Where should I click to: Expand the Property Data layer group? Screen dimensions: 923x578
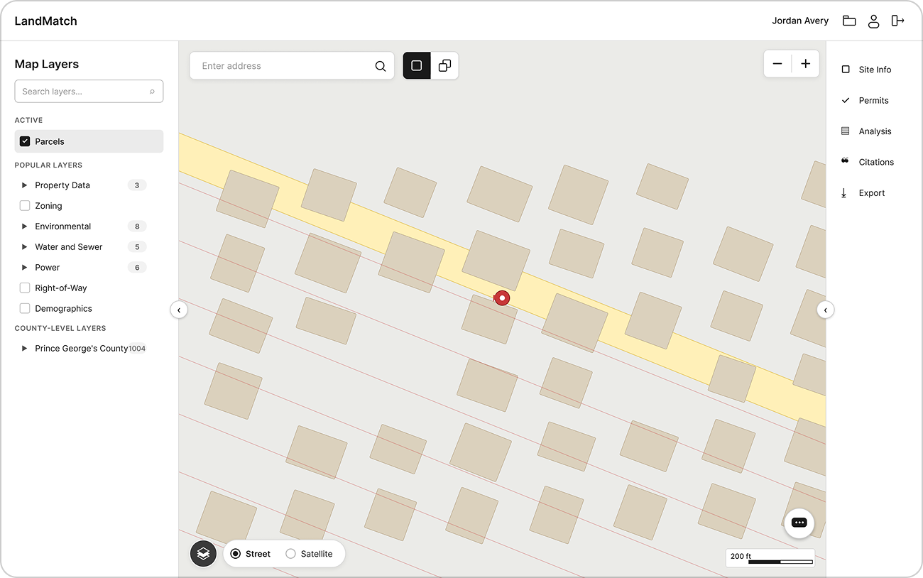point(24,185)
